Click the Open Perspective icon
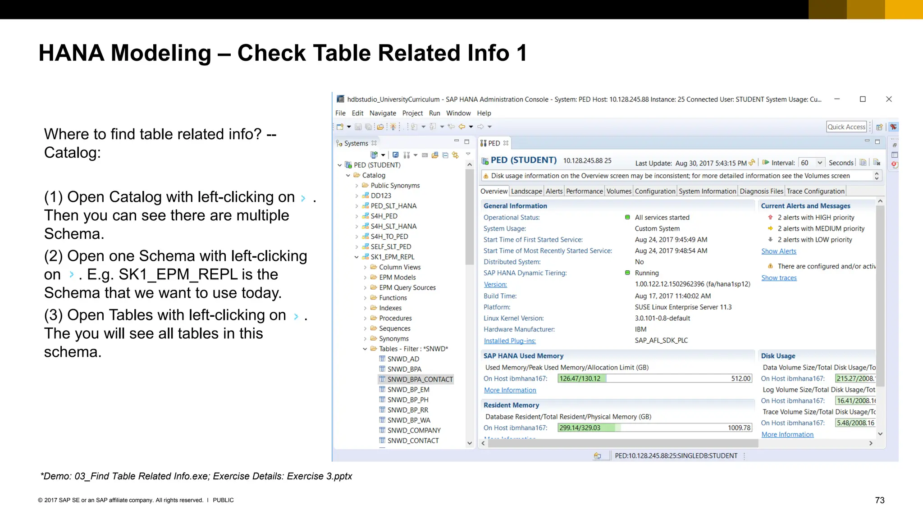Screen dimensions: 923x519 [879, 127]
